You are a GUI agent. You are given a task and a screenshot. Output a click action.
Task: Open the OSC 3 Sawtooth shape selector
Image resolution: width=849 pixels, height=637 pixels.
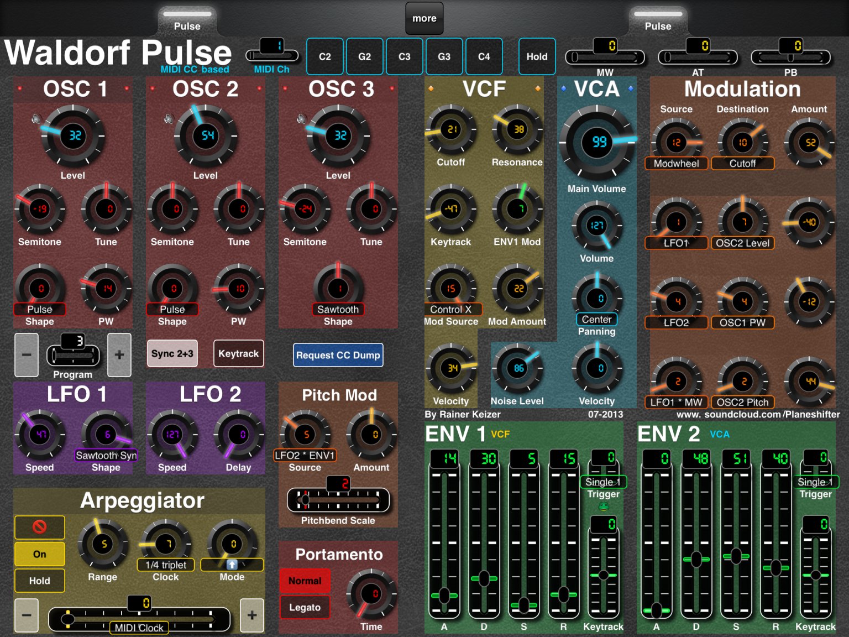click(338, 309)
